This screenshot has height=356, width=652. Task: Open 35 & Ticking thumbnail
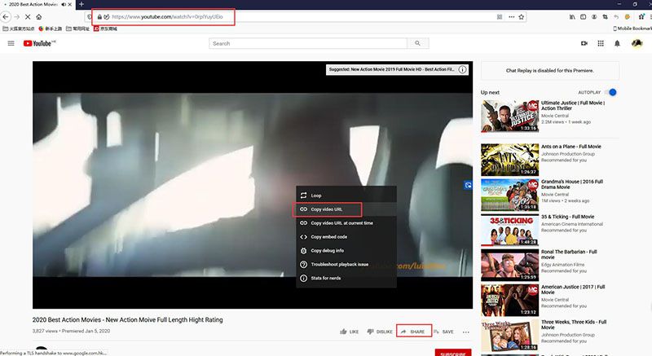(510, 230)
